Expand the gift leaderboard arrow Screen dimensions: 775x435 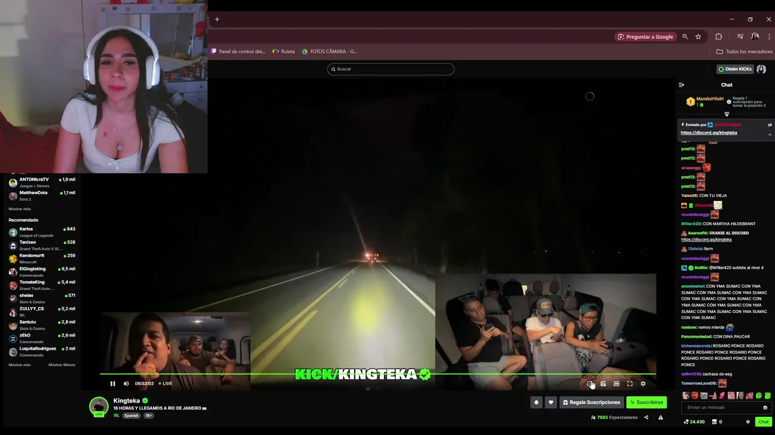click(727, 114)
